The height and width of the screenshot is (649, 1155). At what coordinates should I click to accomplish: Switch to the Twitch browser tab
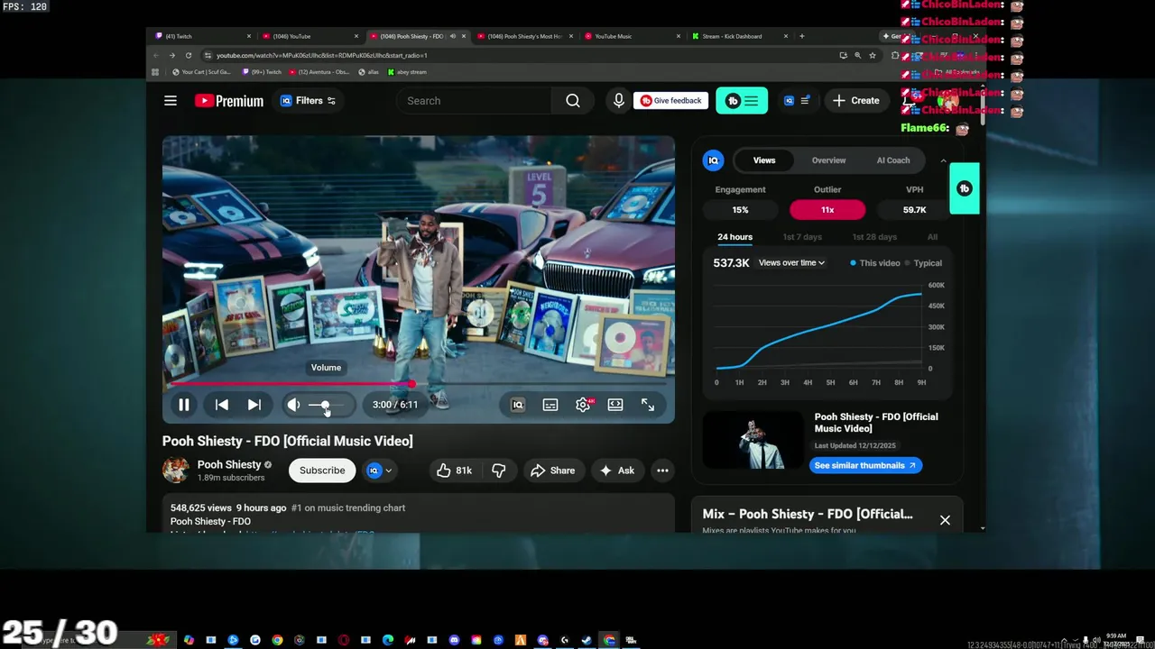pyautogui.click(x=203, y=36)
